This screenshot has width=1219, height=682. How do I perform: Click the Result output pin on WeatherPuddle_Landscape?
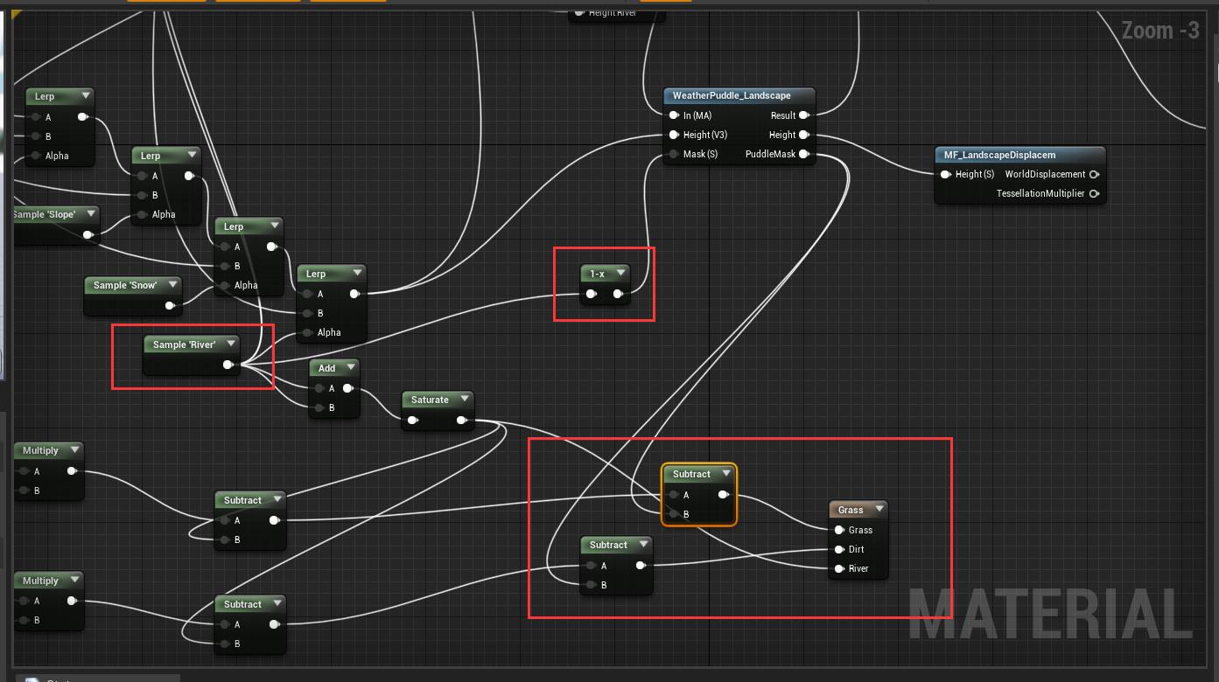pos(804,115)
